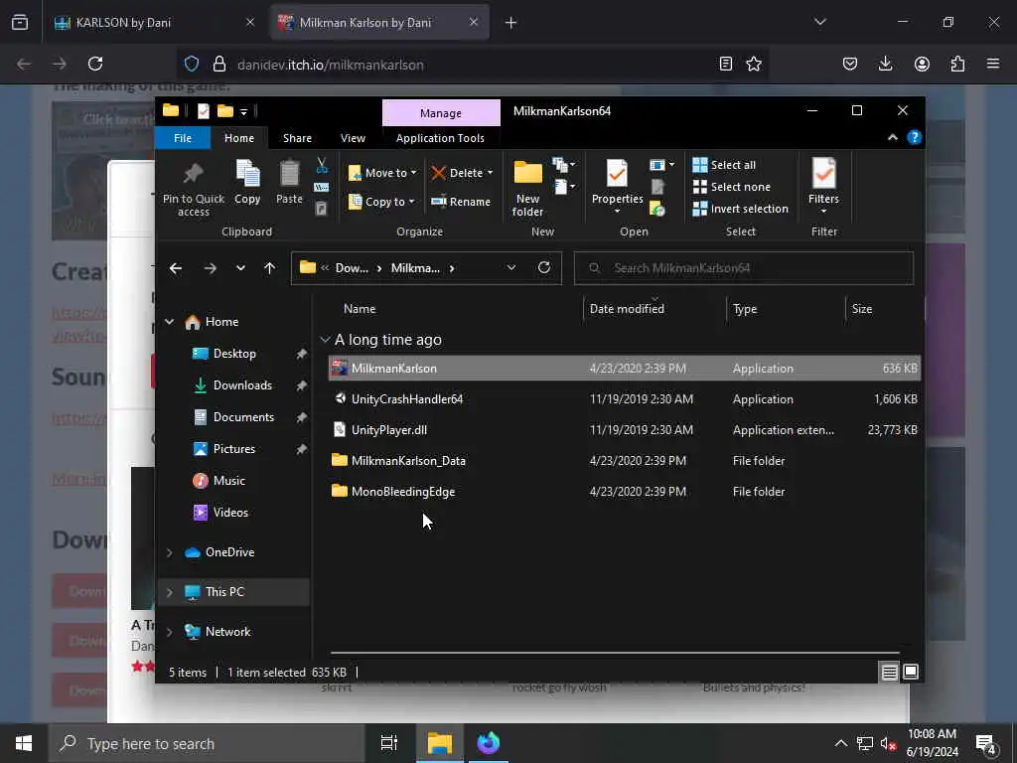
Task: Click Select none in the ribbon
Action: click(731, 187)
